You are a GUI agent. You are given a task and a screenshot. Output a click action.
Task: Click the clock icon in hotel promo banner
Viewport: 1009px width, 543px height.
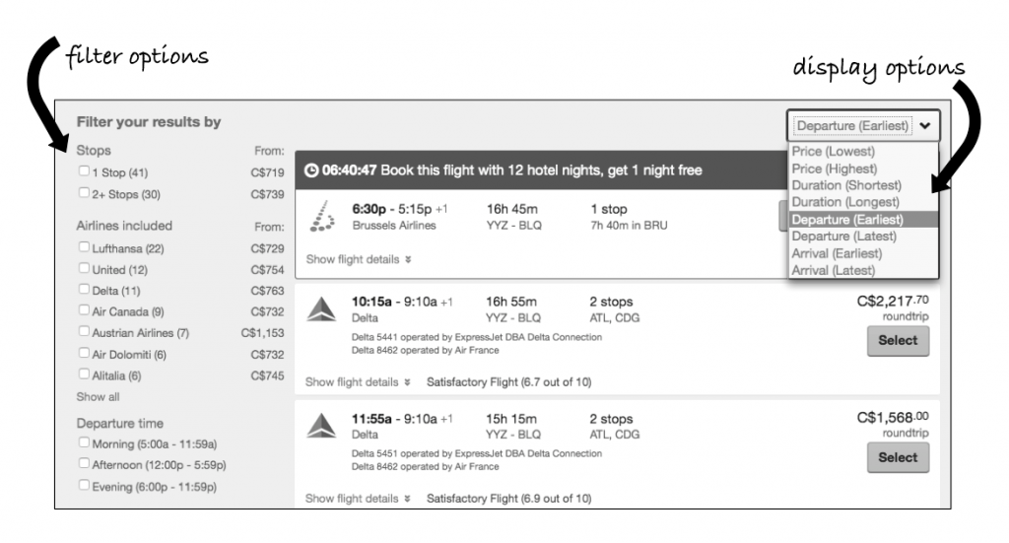pos(311,170)
